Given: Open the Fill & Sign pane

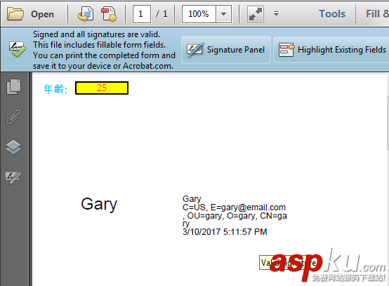Looking at the screenshot, I should pos(377,14).
